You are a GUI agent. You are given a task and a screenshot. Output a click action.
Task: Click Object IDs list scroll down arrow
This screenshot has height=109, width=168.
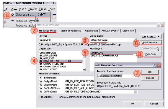(84, 69)
